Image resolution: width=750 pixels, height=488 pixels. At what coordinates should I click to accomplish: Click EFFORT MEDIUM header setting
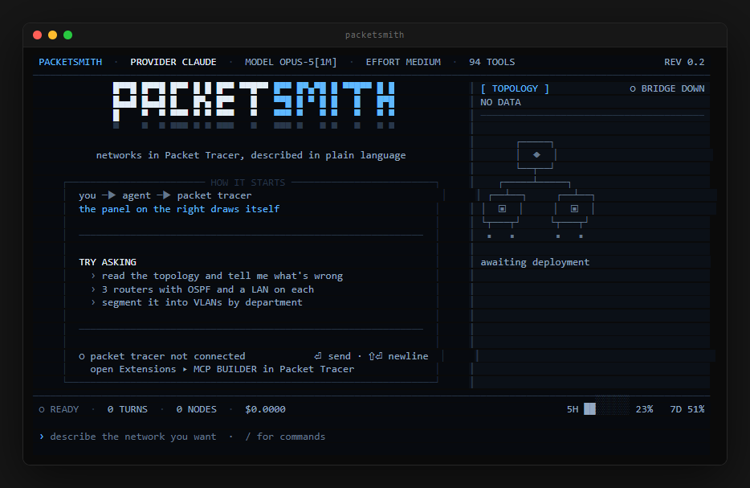pos(403,62)
